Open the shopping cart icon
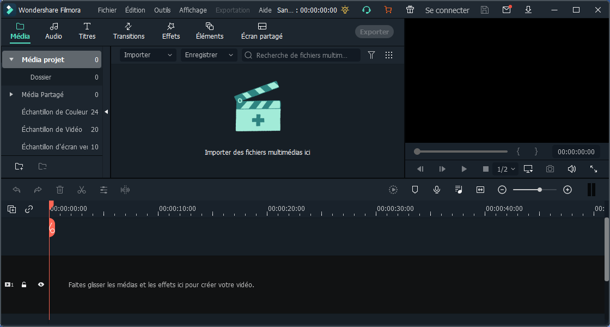Viewport: 610px width, 327px height. coord(388,10)
